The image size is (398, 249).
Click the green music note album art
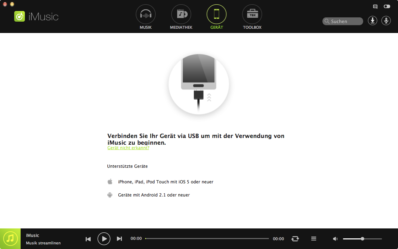point(10,239)
